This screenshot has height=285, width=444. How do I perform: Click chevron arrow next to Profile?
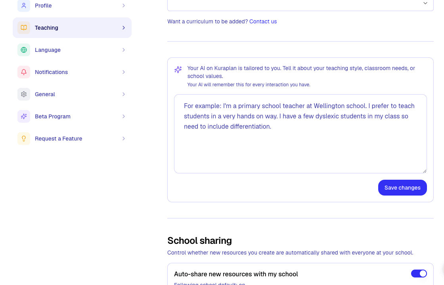124,6
